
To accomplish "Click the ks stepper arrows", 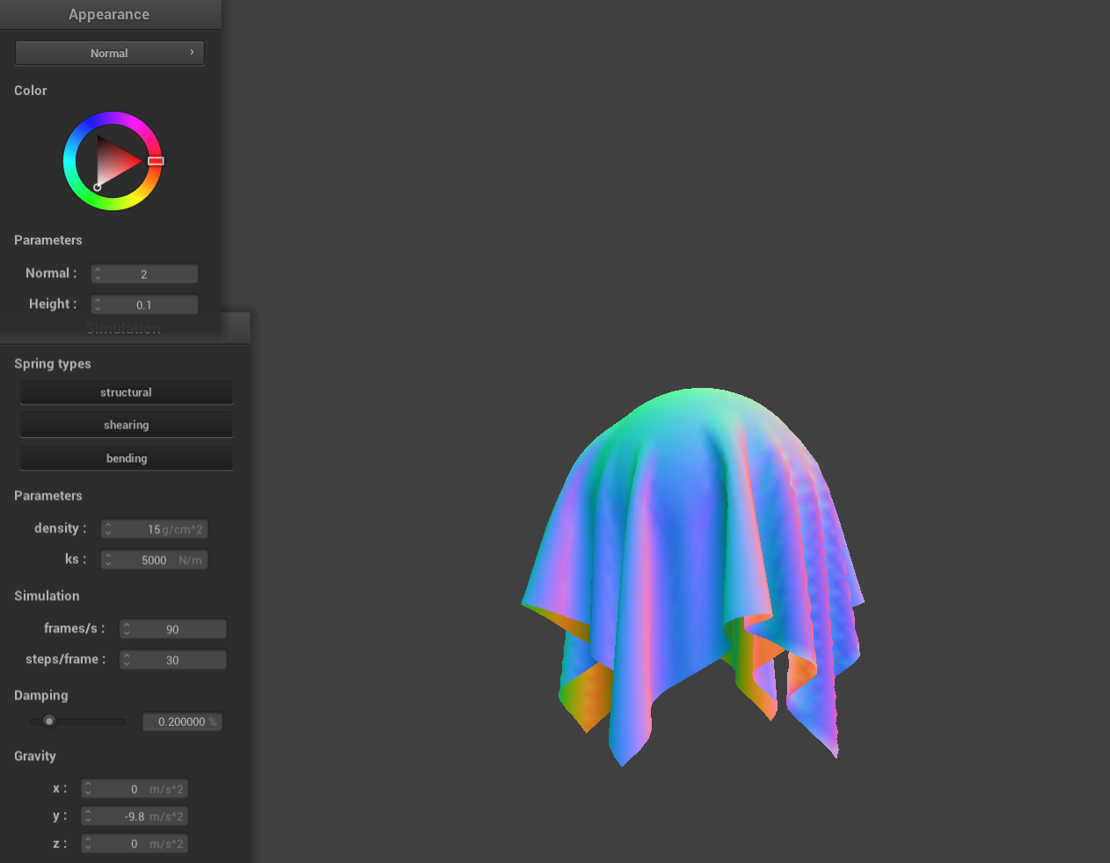I will [108, 560].
